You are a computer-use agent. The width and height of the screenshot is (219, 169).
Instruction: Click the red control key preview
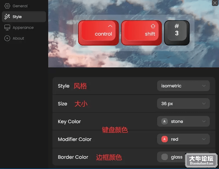[x=99, y=33]
